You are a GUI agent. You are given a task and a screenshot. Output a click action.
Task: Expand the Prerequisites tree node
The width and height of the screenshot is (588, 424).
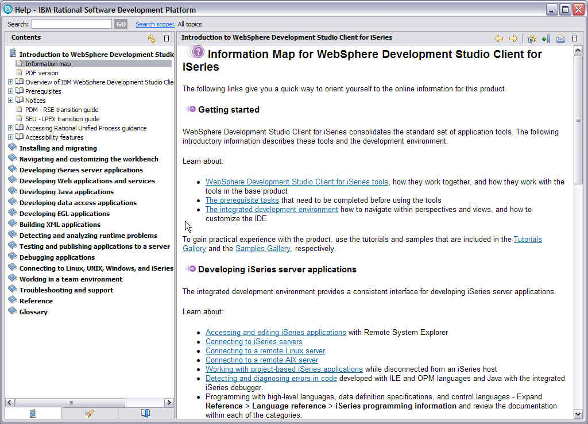[x=10, y=91]
